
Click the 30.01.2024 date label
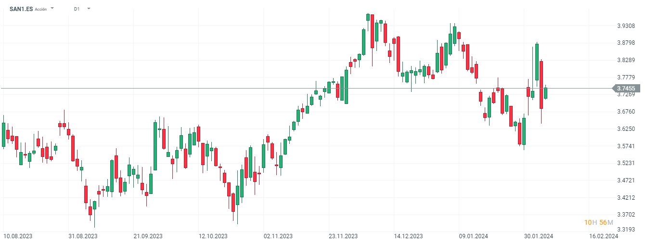click(x=539, y=236)
